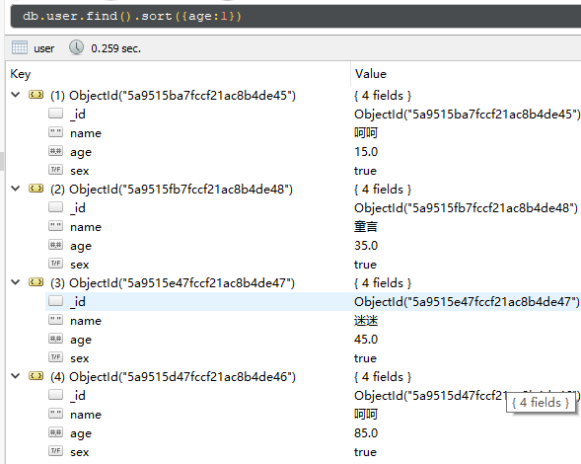
Task: Click the value 15.0
Action: (366, 152)
